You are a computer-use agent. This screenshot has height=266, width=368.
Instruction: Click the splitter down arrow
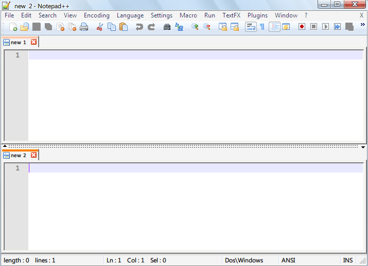point(363,147)
